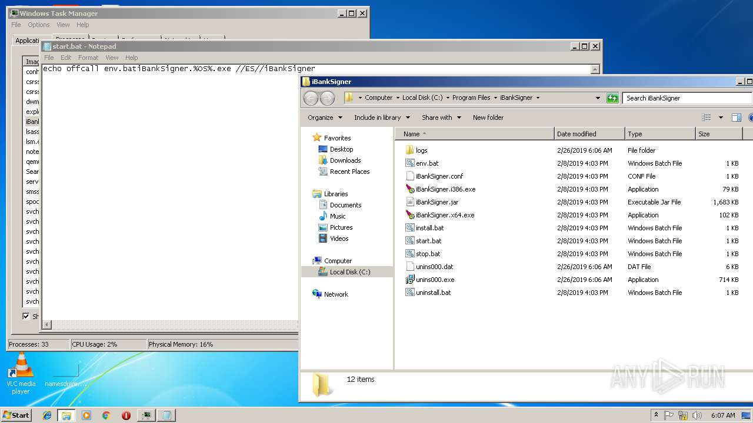This screenshot has height=423, width=753.
Task: Select the unins000.dat file icon
Action: [x=410, y=267]
